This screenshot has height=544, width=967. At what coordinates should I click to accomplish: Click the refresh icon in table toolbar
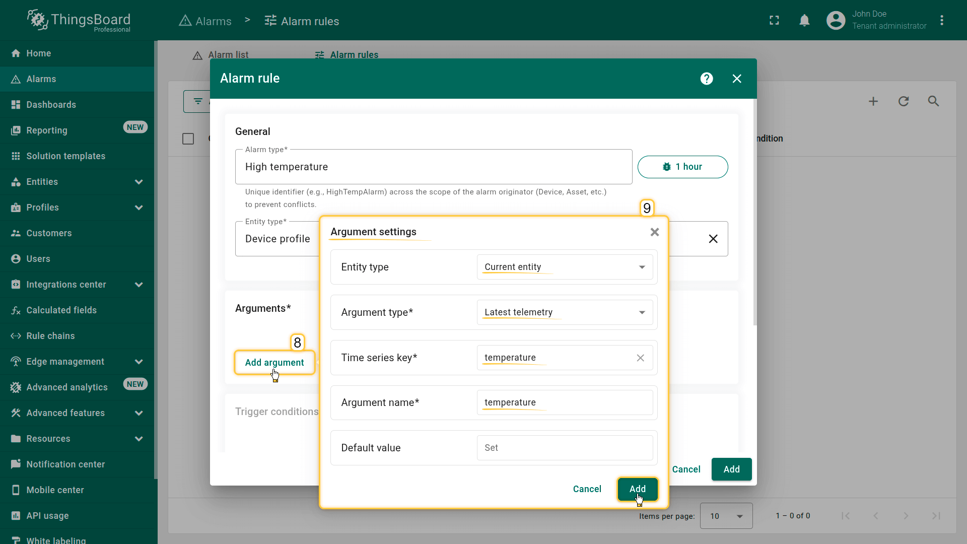pyautogui.click(x=904, y=101)
